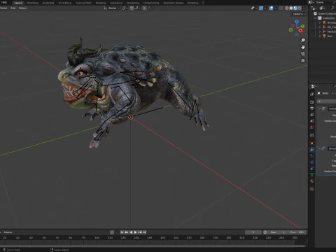Collapse the Collection in the outliner
336x252 pixels.
pyautogui.click(x=316, y=18)
